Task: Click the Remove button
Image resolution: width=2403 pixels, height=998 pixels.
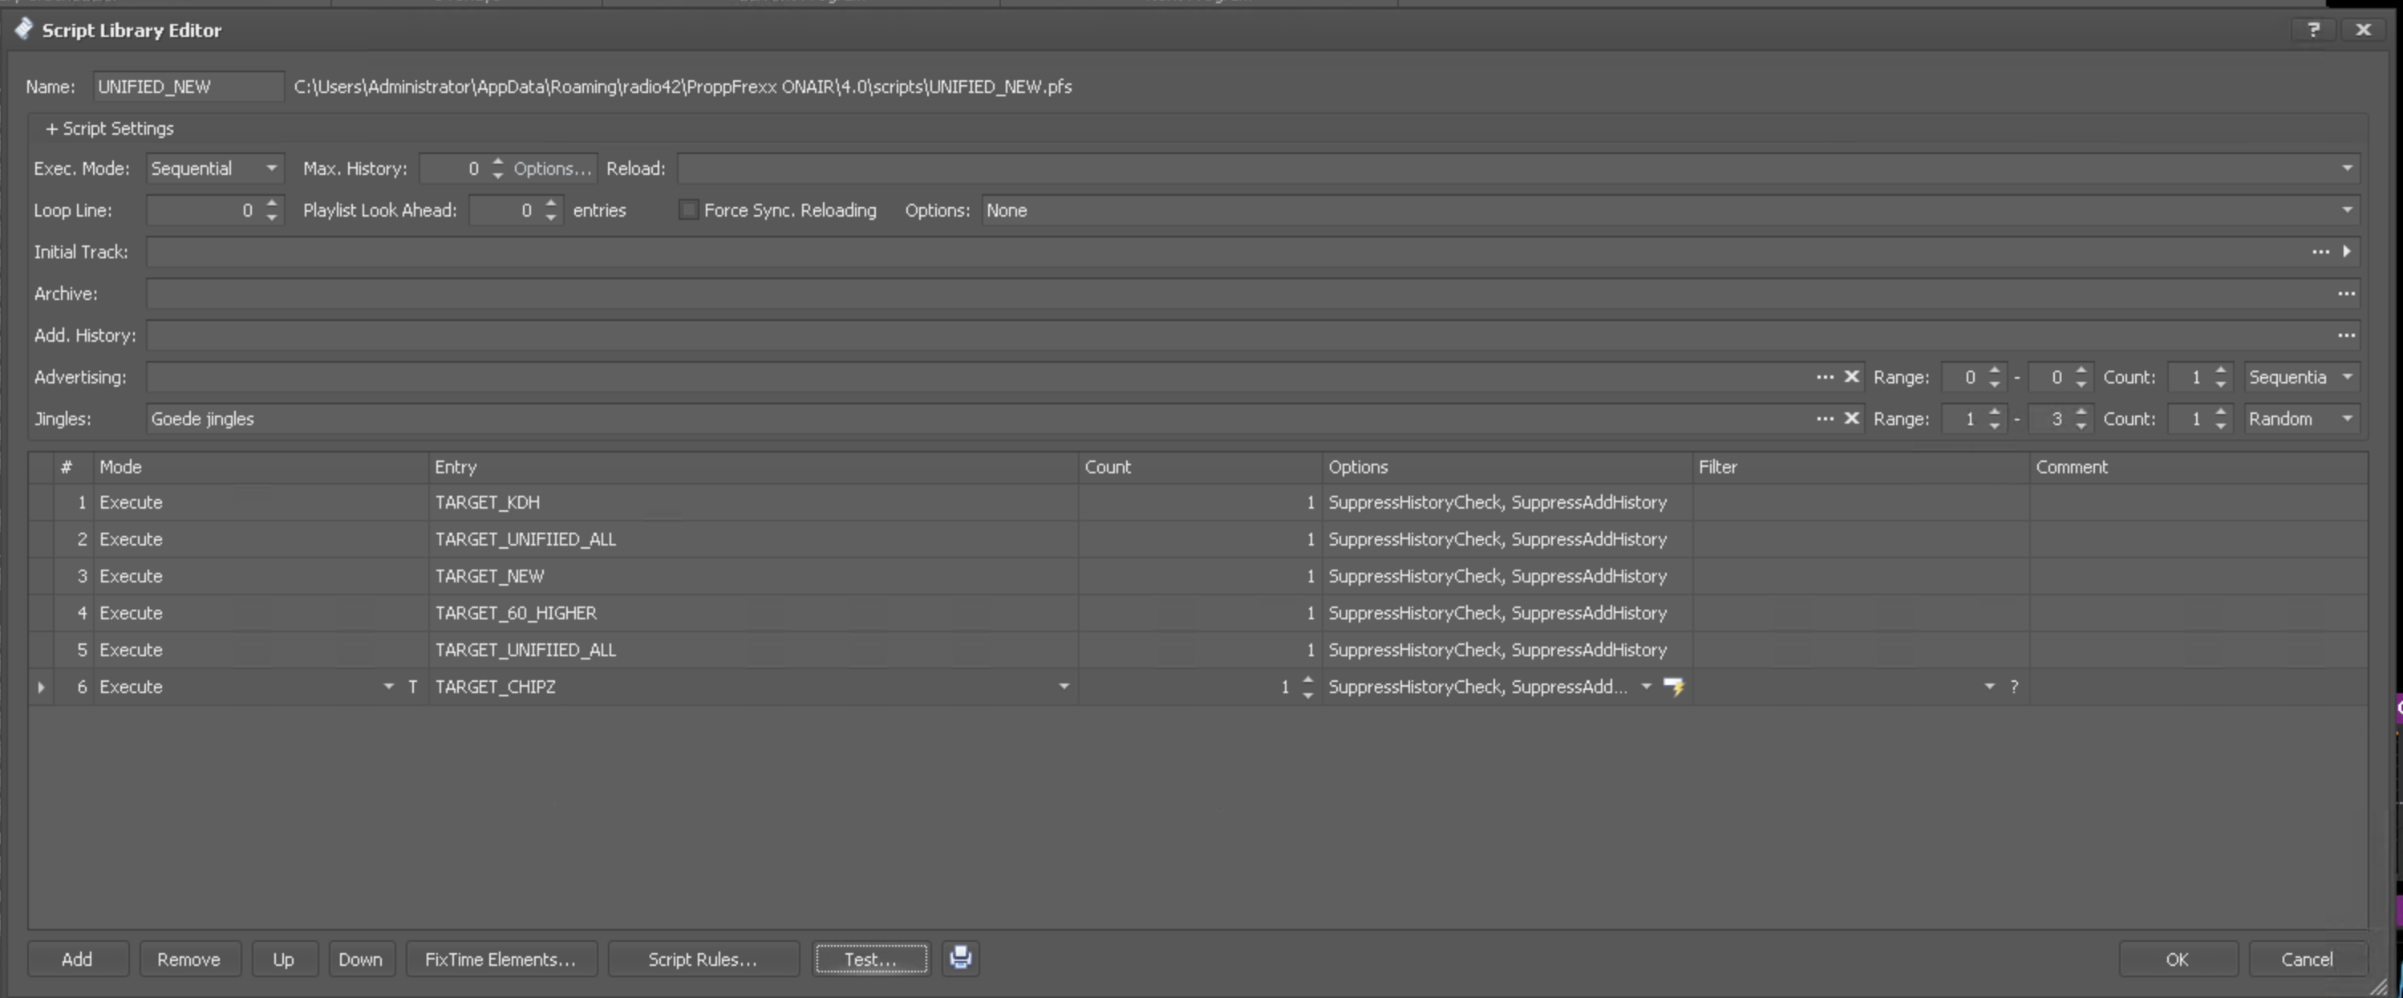Action: [x=189, y=959]
